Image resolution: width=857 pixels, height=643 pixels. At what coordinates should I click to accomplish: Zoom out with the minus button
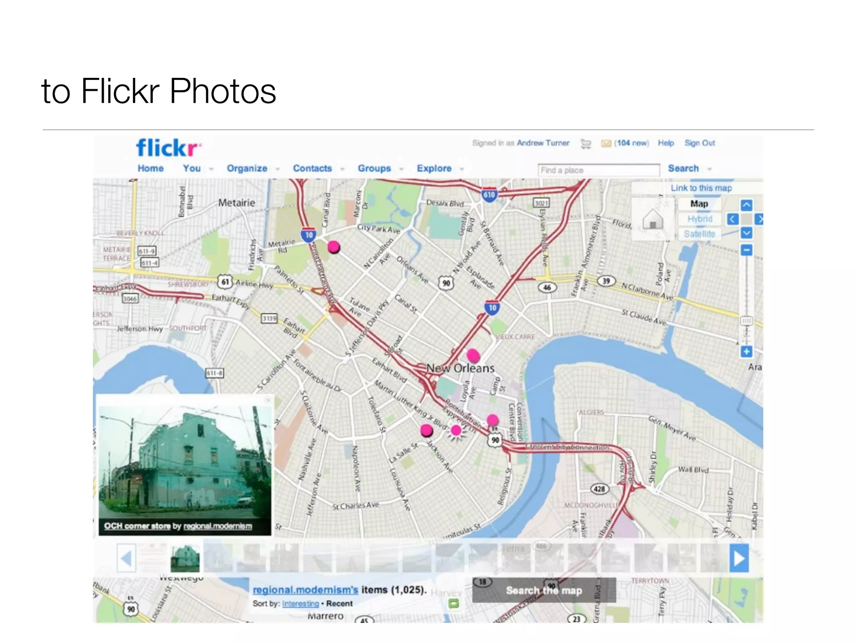(x=747, y=250)
